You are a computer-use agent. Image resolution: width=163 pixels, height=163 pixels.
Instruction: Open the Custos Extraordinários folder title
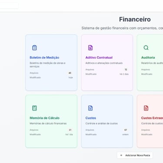pyautogui.click(x=152, y=118)
